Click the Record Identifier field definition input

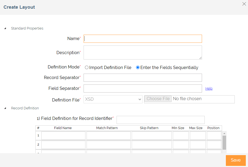(x=161, y=120)
